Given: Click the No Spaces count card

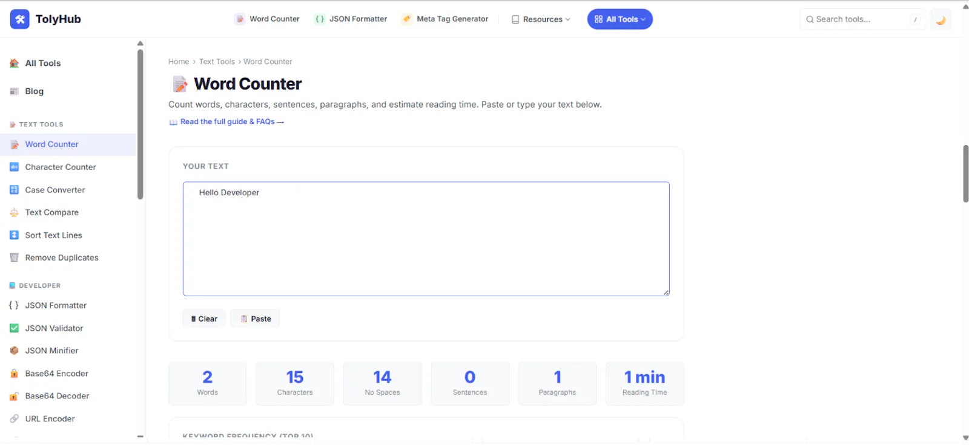Looking at the screenshot, I should pyautogui.click(x=382, y=383).
